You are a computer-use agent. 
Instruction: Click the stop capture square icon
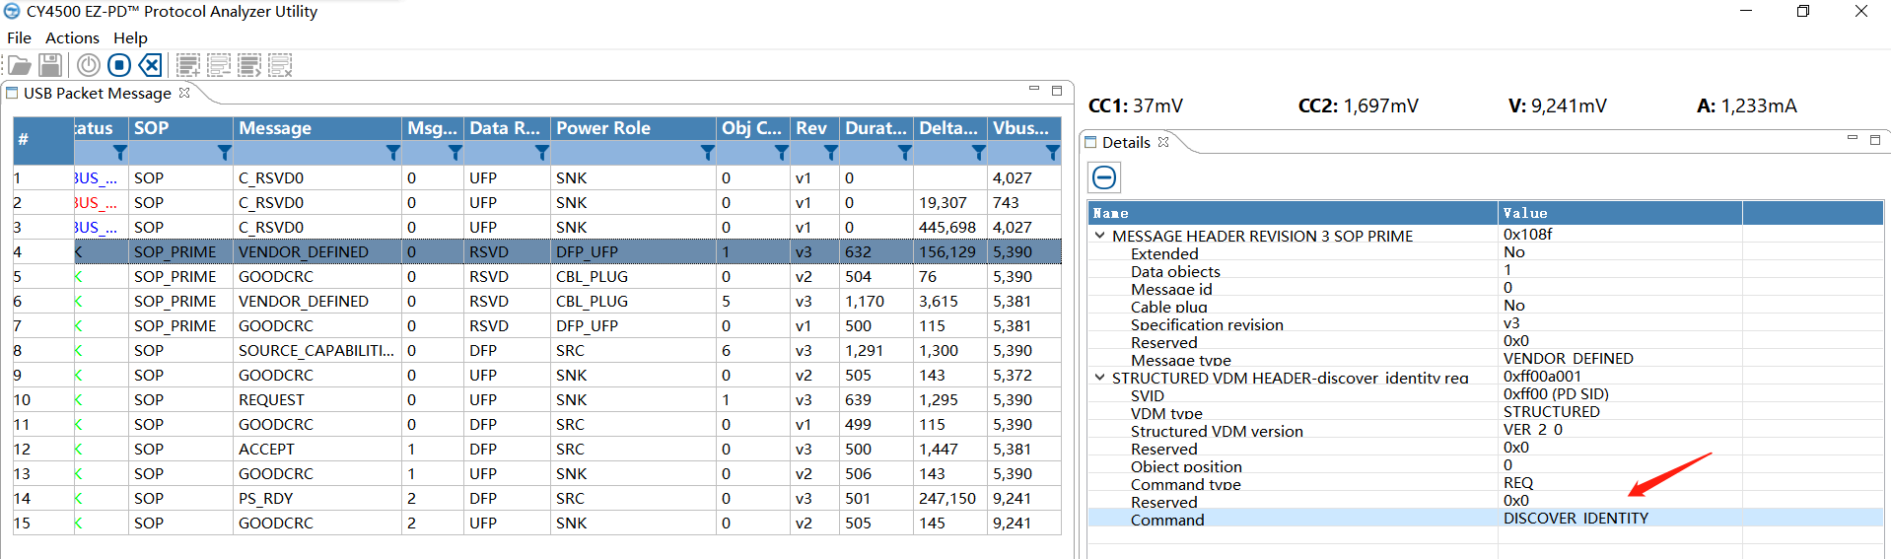[x=119, y=65]
